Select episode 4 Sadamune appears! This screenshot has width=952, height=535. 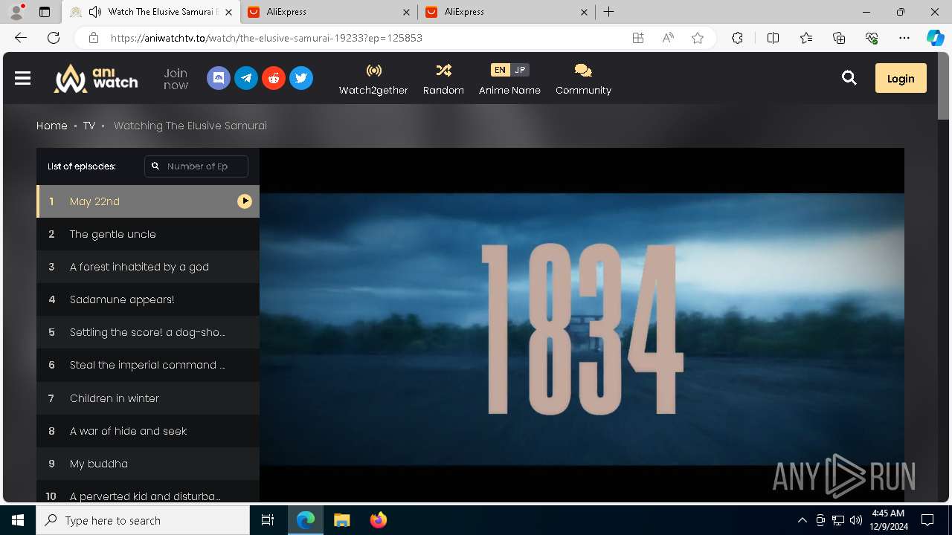[148, 299]
